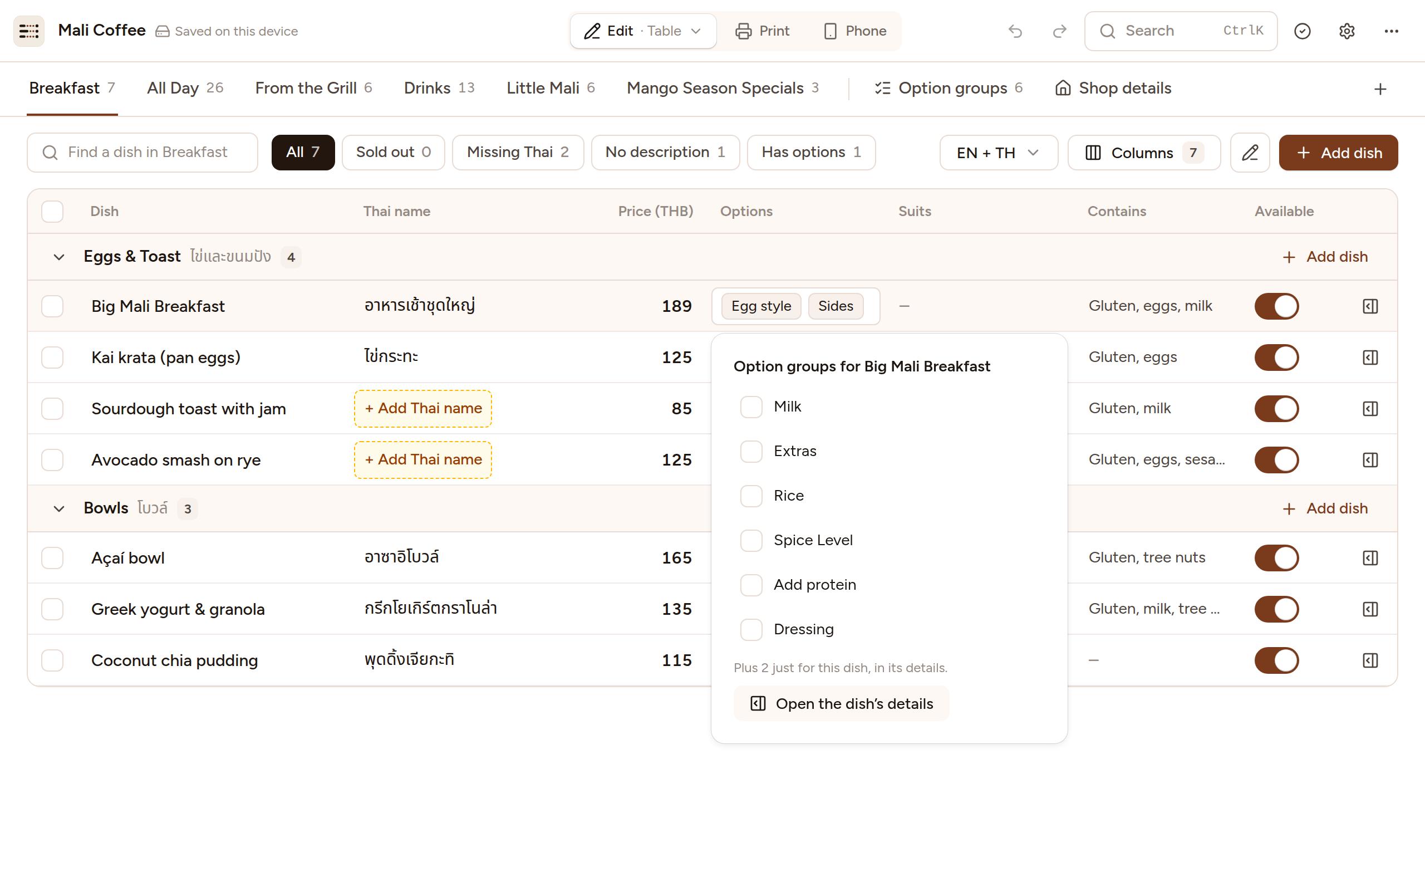Click the redo arrow icon
The width and height of the screenshot is (1425, 891).
click(1059, 31)
